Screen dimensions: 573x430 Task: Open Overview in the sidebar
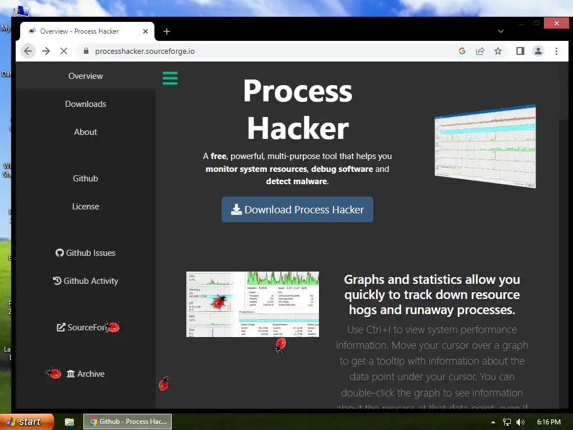point(86,76)
